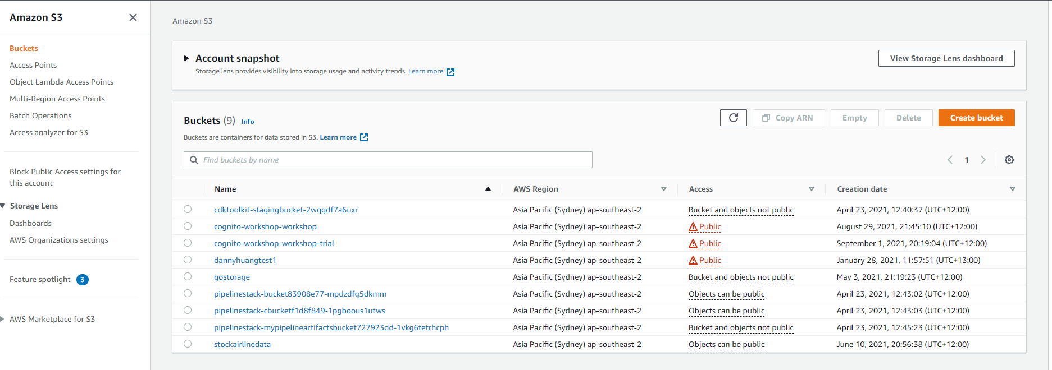Click the Create bucket button
Image resolution: width=1052 pixels, height=370 pixels.
(x=976, y=118)
